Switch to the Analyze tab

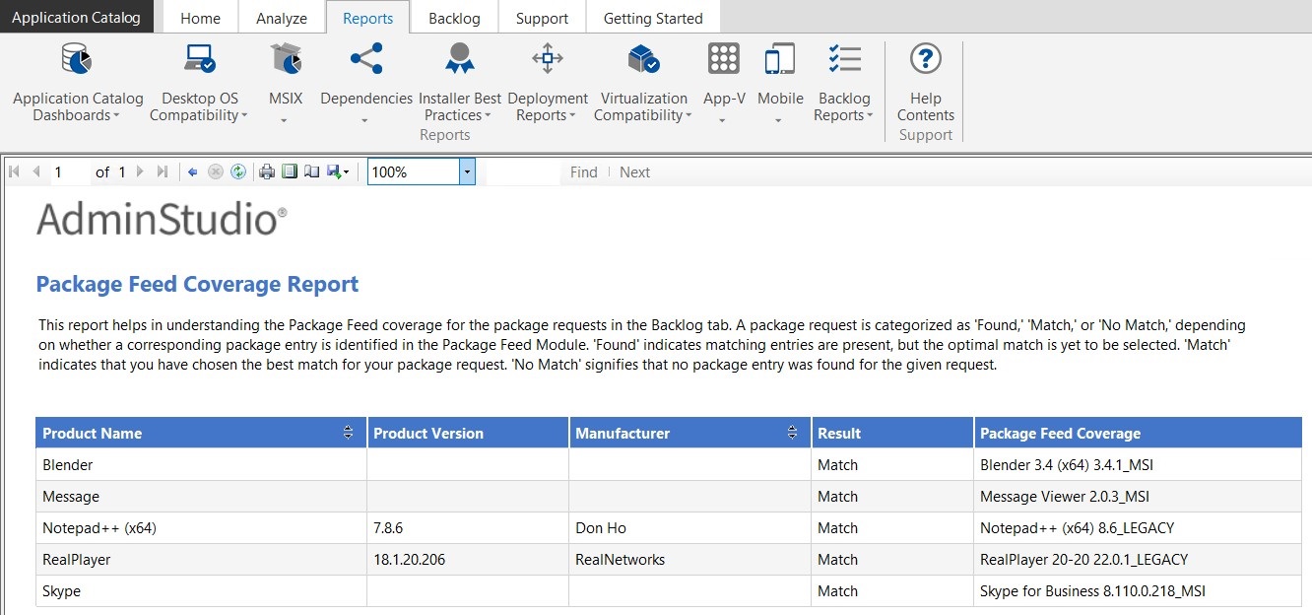click(x=281, y=18)
